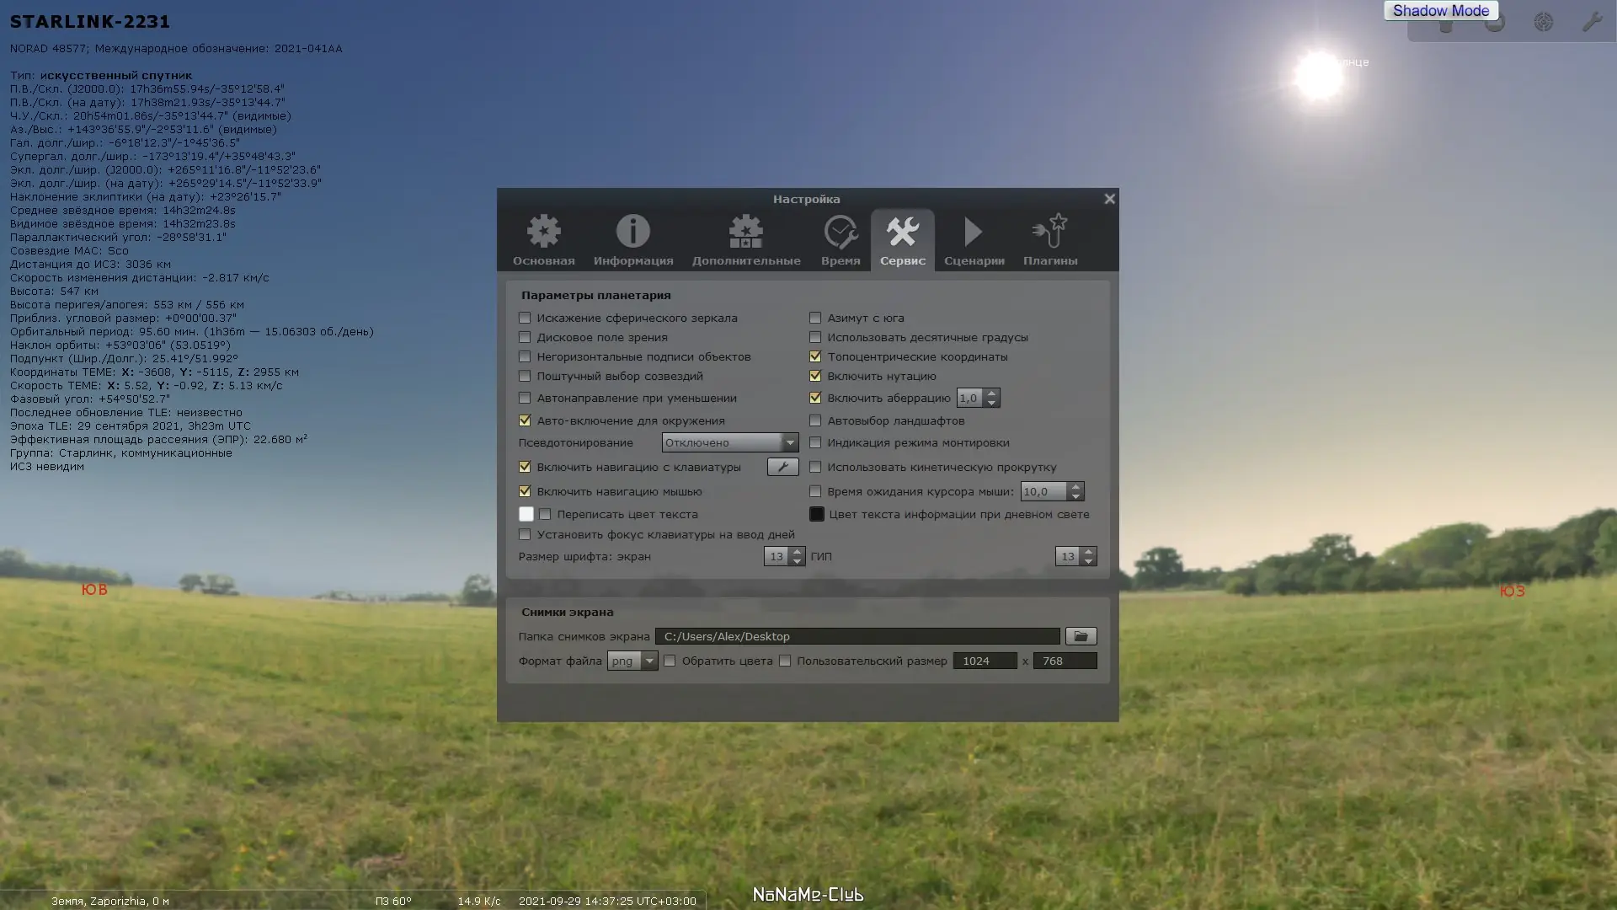Click the wrench icon in top-right toolbar
The height and width of the screenshot is (910, 1617).
click(x=1591, y=23)
